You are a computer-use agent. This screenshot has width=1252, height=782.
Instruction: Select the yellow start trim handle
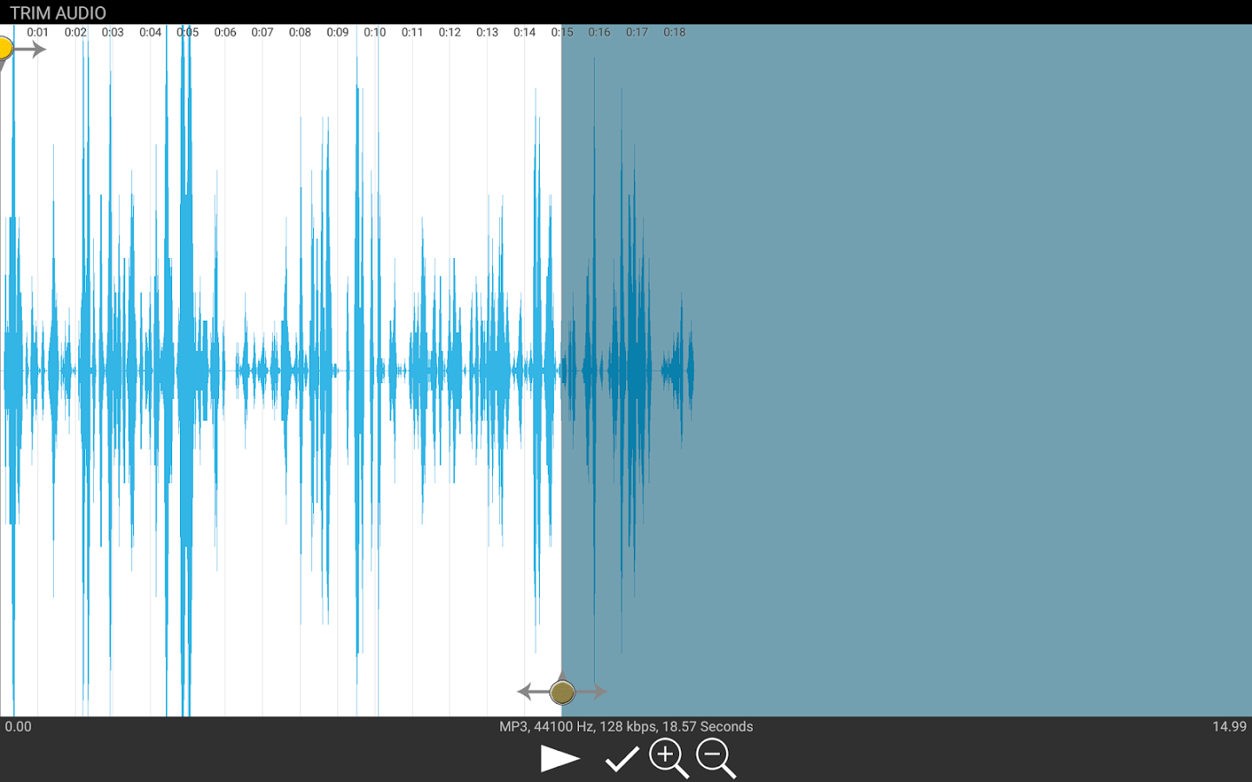click(x=4, y=48)
